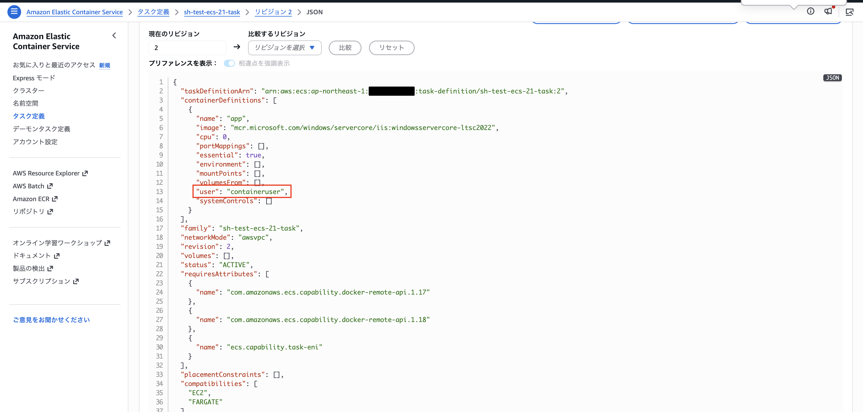
Task: Click the "user": "containeruser" line
Action: [x=242, y=192]
